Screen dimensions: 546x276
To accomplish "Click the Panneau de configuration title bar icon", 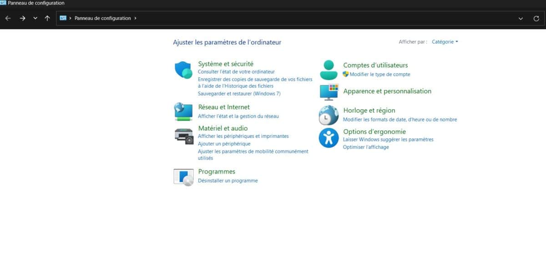I will [3, 3].
